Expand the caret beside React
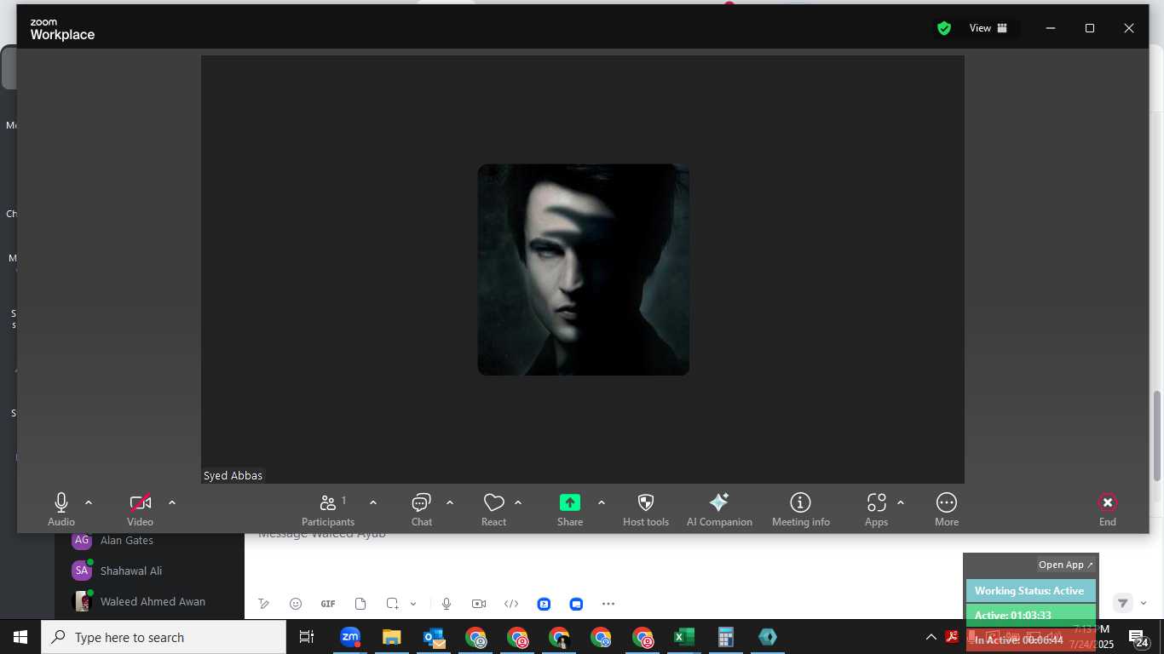 518,502
